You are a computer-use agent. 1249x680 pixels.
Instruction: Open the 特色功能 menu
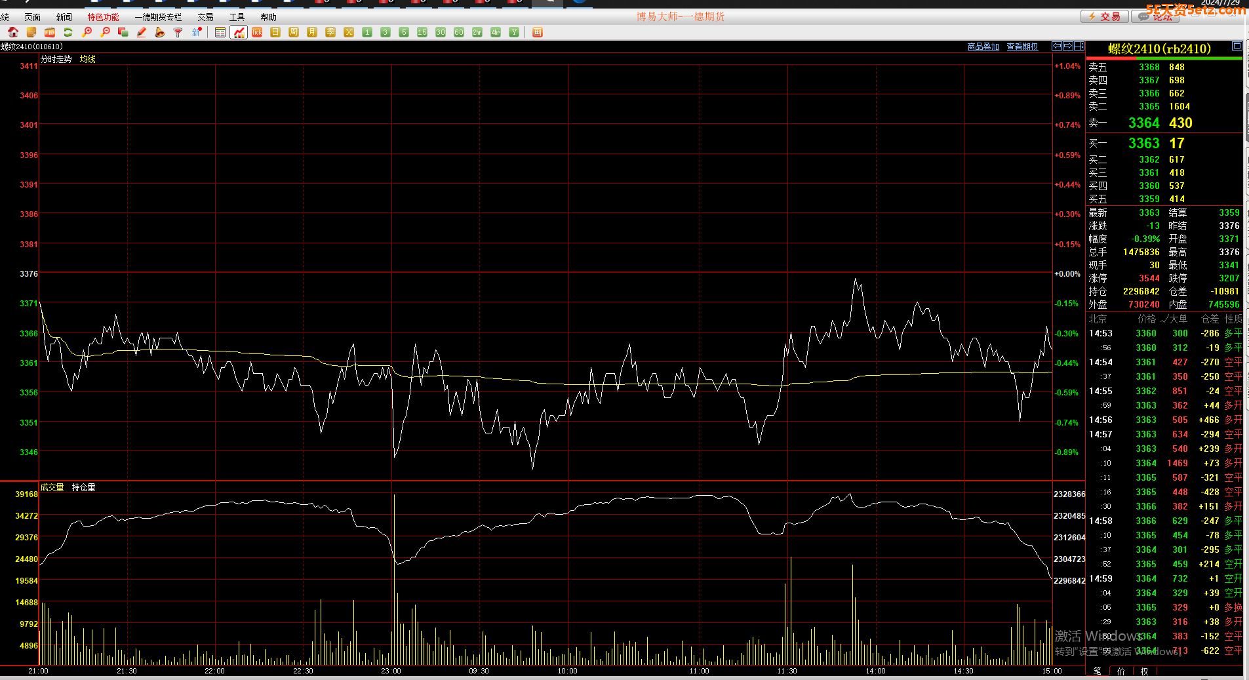click(x=103, y=17)
